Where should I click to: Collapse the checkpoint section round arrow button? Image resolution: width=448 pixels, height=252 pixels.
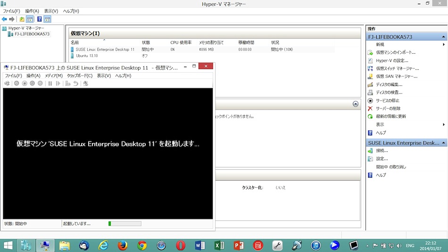click(356, 104)
